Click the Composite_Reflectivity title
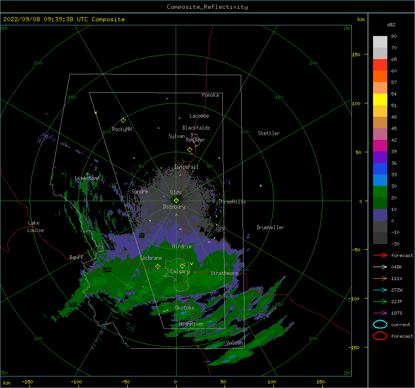415x388 pixels. coord(207,7)
